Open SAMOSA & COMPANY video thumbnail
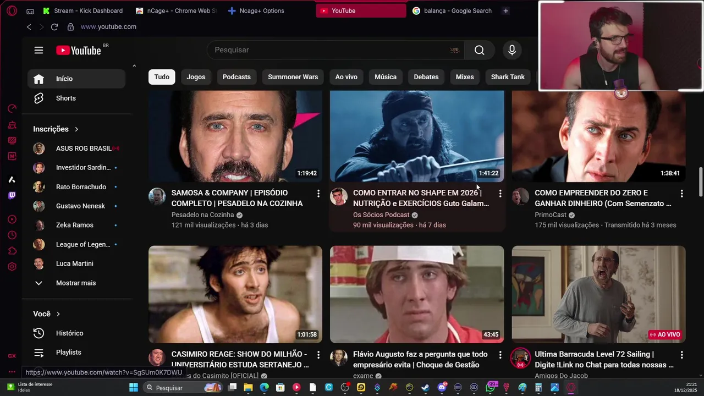 tap(235, 136)
